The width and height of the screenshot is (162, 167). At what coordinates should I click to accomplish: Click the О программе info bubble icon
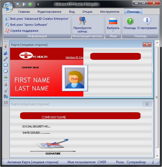147,21
